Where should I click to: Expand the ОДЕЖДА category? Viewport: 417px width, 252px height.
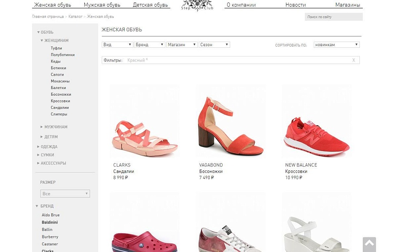[x=38, y=146]
